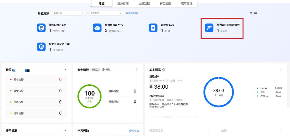Expand the 云监控 panel arrow
The width and height of the screenshot is (290, 136).
(65, 70)
